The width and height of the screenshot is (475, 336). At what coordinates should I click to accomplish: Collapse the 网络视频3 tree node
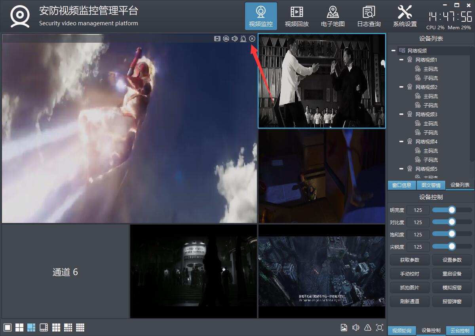(401, 114)
